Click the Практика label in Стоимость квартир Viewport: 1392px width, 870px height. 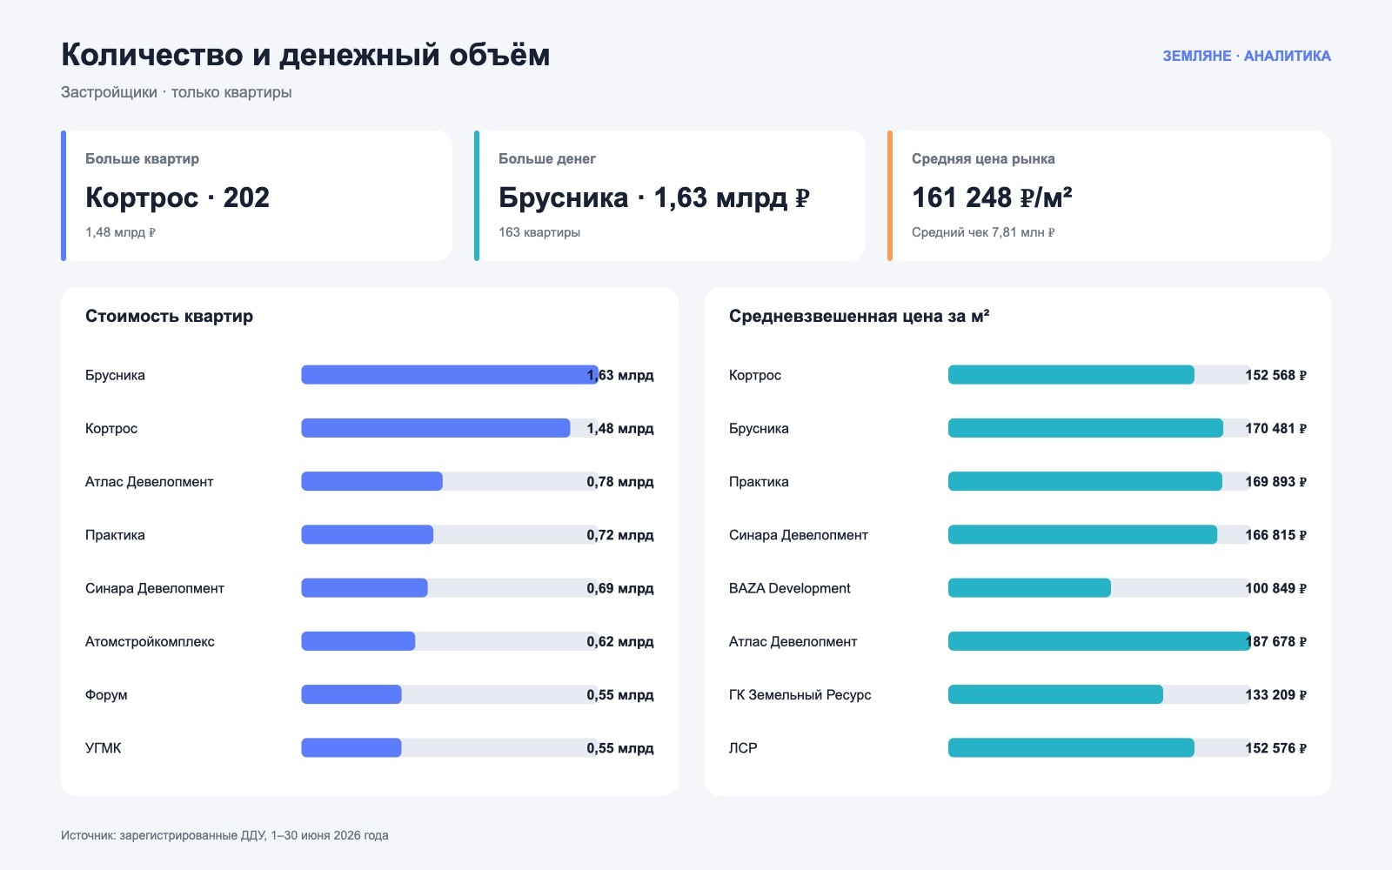pyautogui.click(x=115, y=535)
